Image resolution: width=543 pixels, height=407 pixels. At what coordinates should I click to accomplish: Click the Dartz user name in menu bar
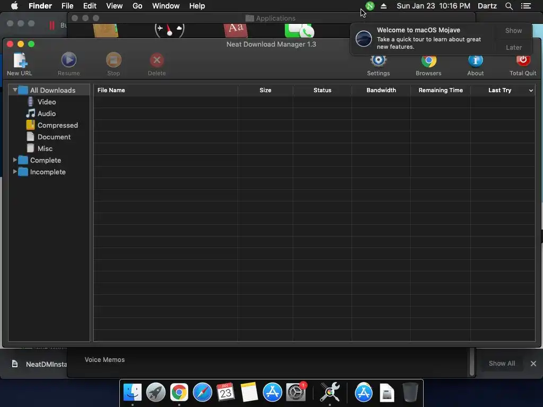pos(487,6)
